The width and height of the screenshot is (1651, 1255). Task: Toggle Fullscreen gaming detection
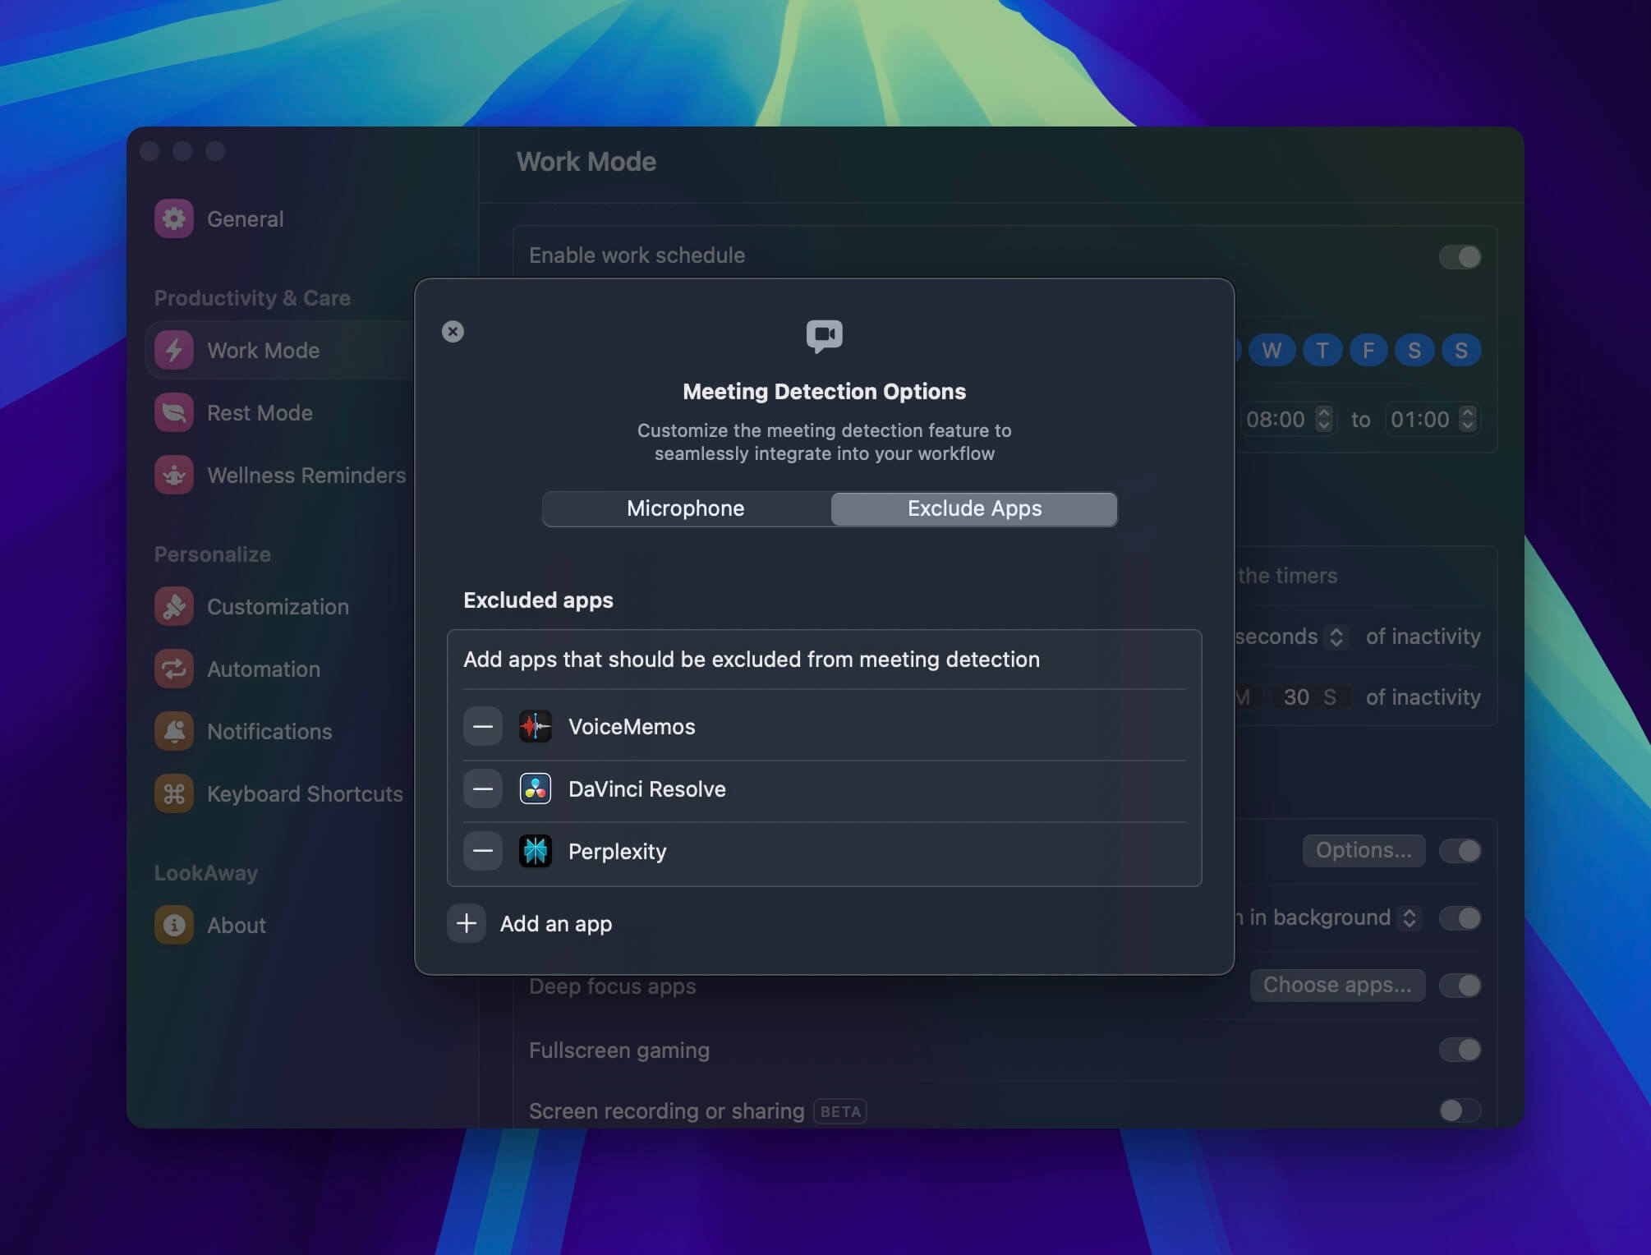coord(1460,1050)
